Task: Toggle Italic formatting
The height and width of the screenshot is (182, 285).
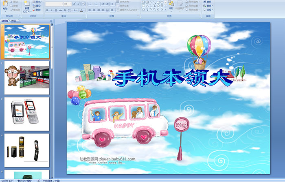Action: tap(51, 10)
